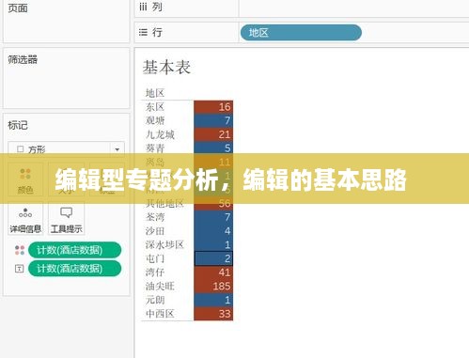Select the label-assigned 计数(酒店数据) pill
Screen dimensions: 469x358
pyautogui.click(x=74, y=269)
